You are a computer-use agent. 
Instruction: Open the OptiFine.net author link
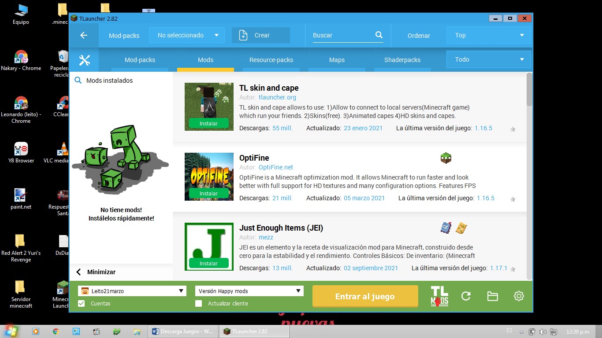(x=276, y=167)
